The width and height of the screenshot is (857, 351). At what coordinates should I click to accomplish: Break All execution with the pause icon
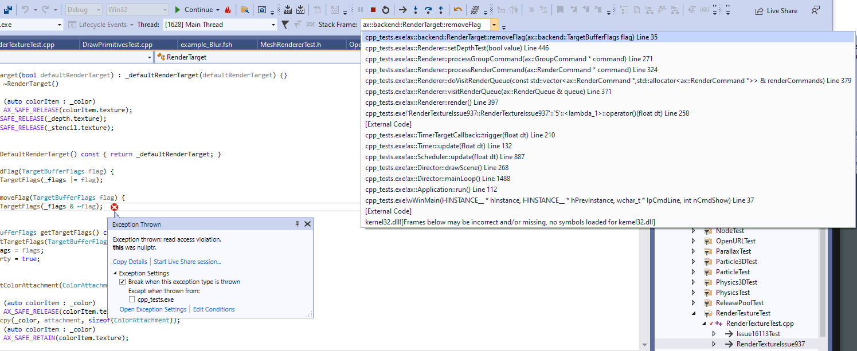(361, 10)
